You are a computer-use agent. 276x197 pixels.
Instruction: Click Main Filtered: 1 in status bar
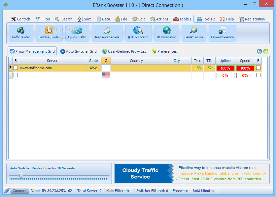(x=119, y=191)
